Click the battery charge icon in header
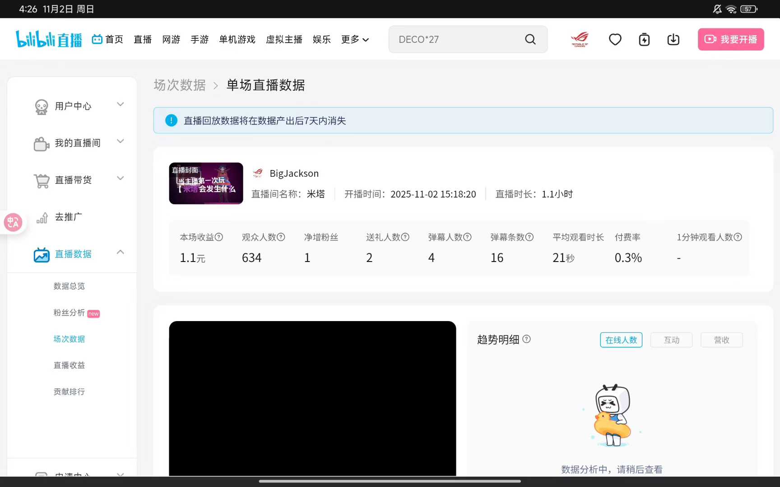780x487 pixels. pyautogui.click(x=644, y=40)
